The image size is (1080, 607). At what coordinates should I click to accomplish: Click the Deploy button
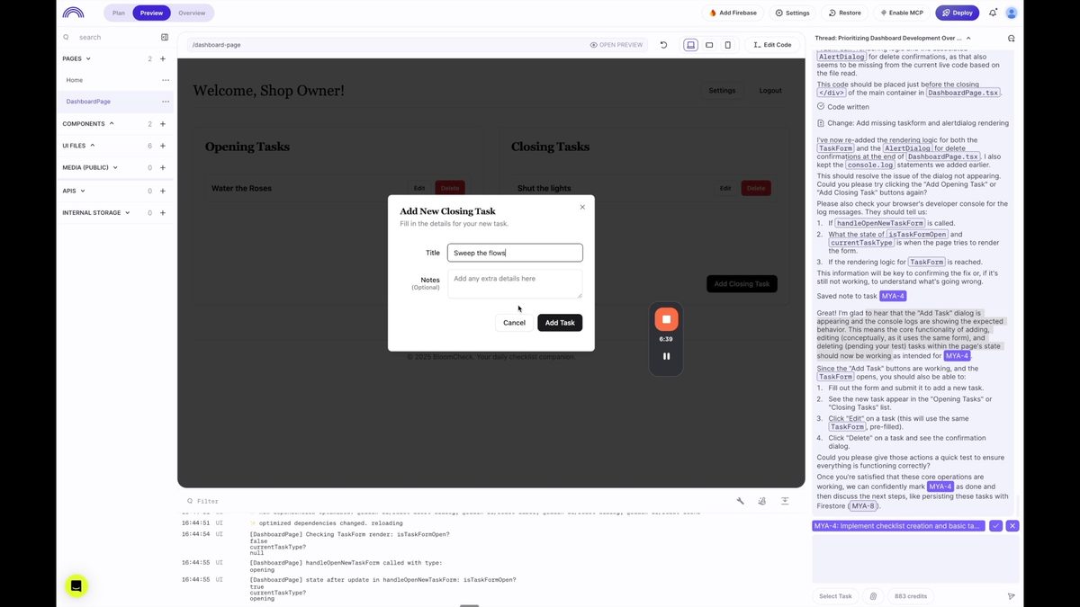point(957,13)
